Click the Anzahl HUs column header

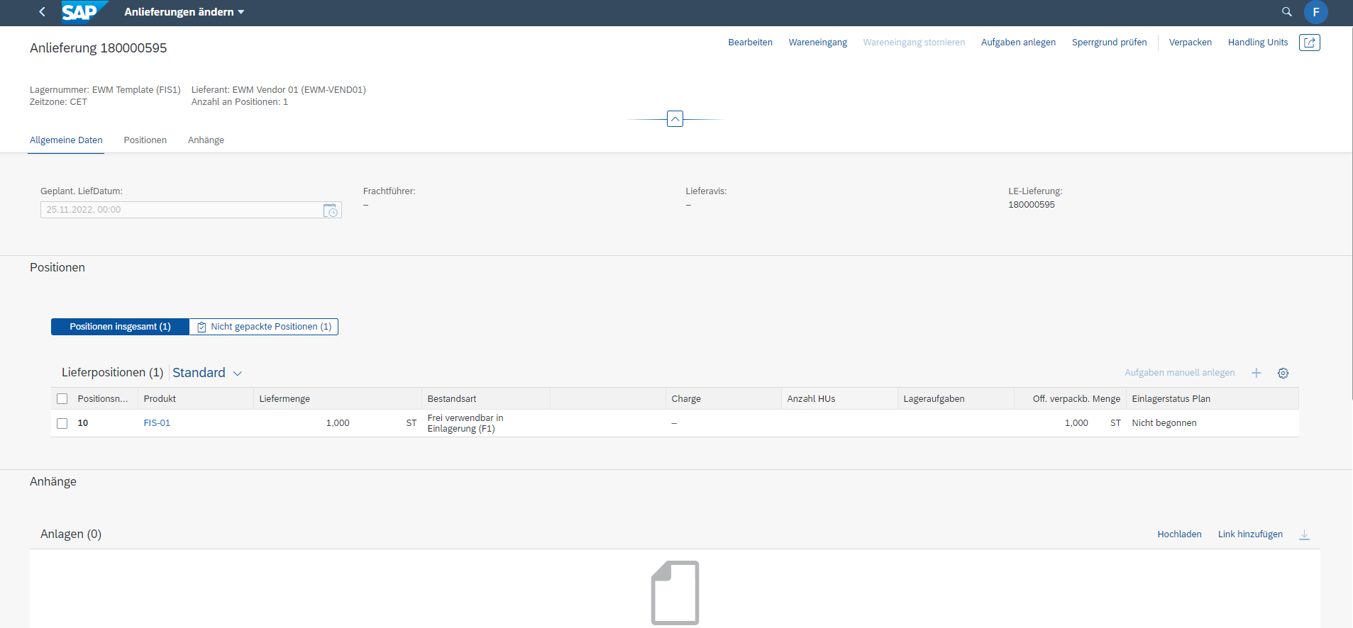[839, 399]
